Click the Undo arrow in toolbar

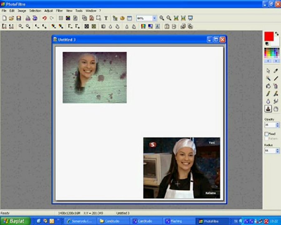44,18
